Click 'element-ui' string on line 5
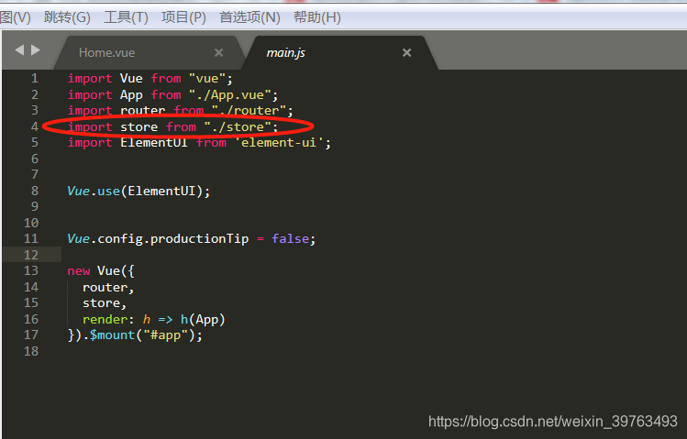Image resolution: width=687 pixels, height=439 pixels. click(279, 143)
